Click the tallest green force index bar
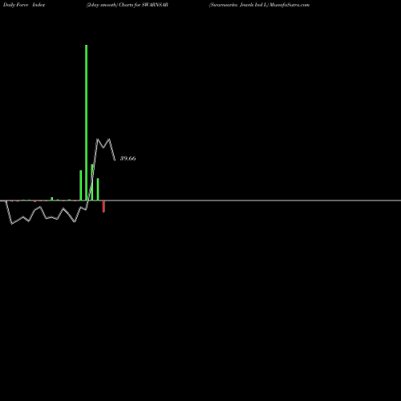This screenshot has height=401, width=401. (86, 123)
